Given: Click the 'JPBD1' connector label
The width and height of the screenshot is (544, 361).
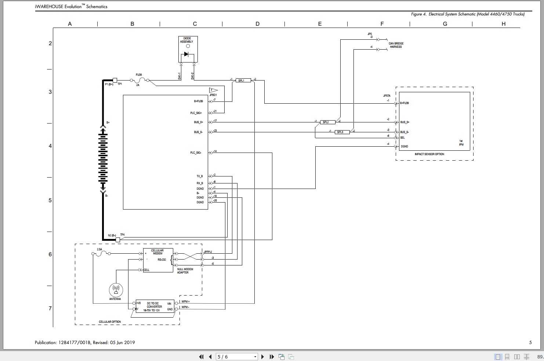Looking at the screenshot, I should (213, 95).
